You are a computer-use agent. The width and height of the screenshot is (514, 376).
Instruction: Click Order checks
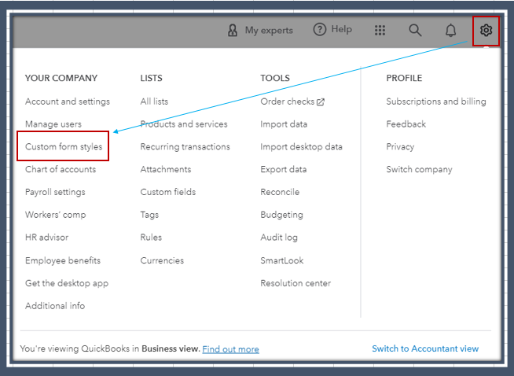(x=288, y=101)
